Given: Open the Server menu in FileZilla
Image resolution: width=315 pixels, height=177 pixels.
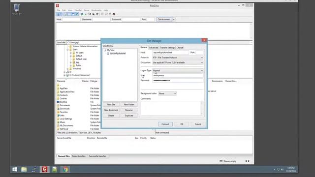Looking at the screenshot, I should point(87,10).
